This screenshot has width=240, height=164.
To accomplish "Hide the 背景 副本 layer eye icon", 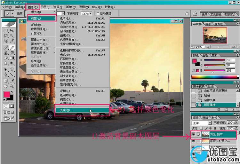I will tap(193, 135).
